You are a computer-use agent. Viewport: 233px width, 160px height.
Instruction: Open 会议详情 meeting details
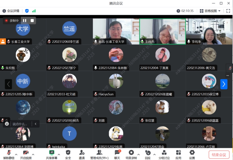point(11,11)
